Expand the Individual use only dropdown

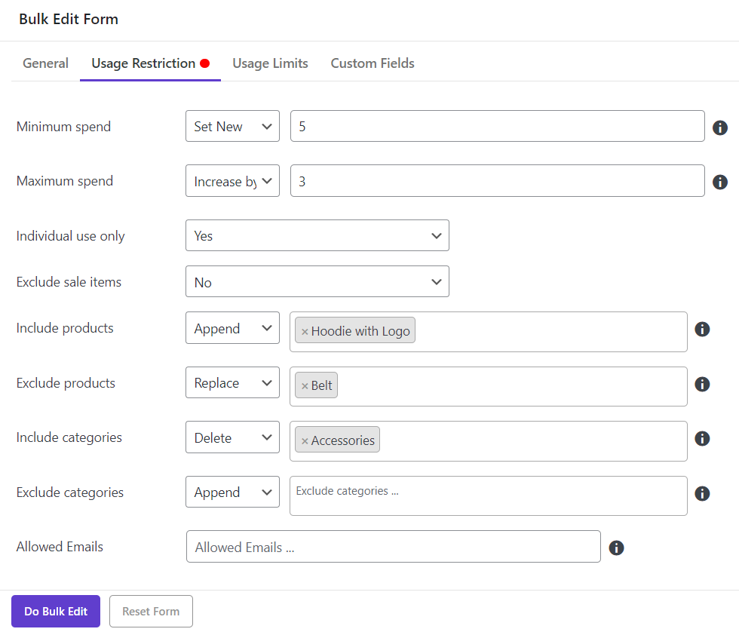point(317,236)
